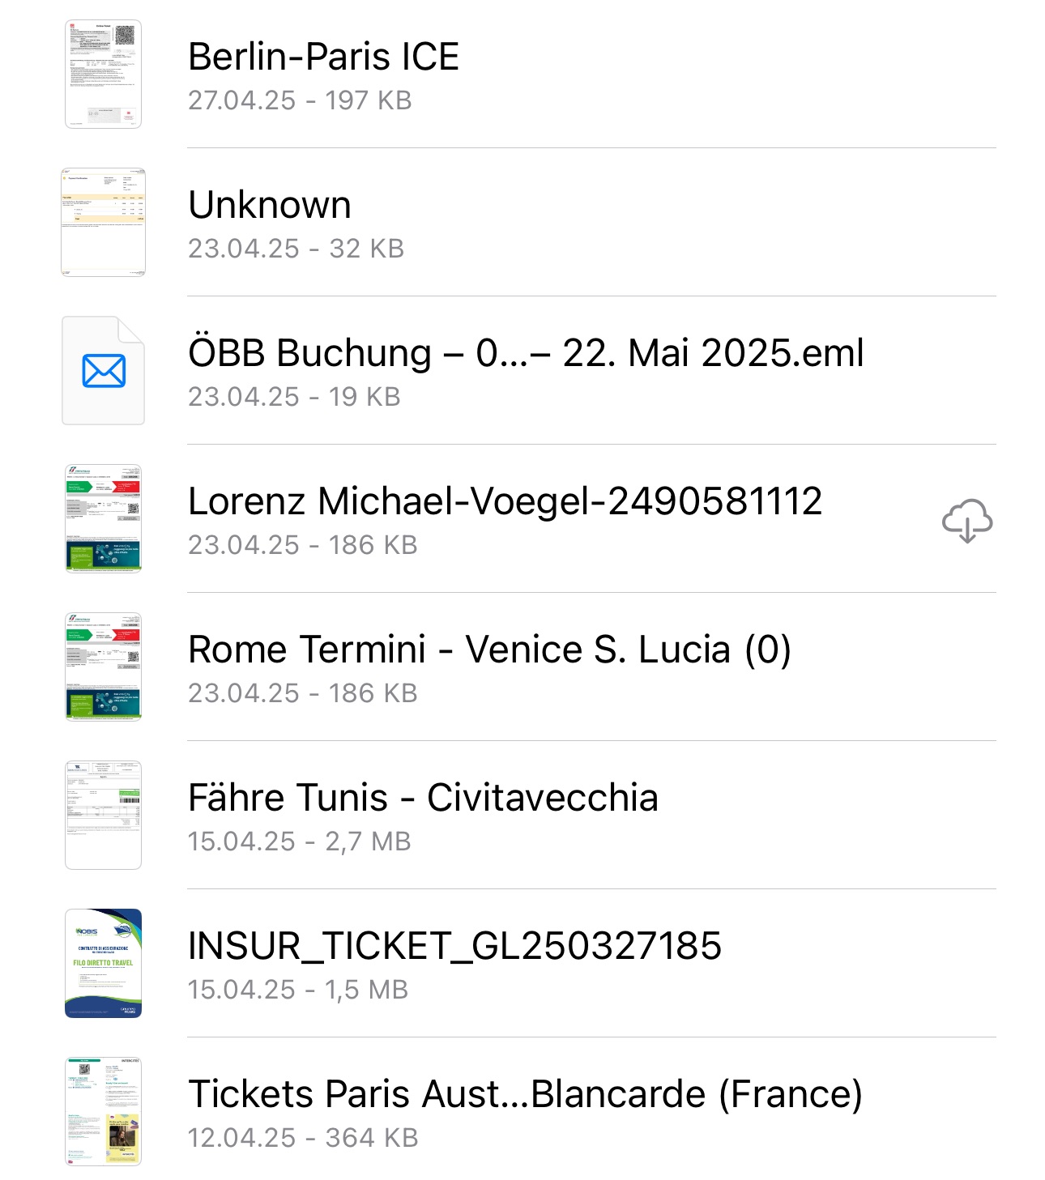Open Tickets Paris Aust...Blancarde (France) entry
The height and width of the screenshot is (1180, 1045).
pyautogui.click(x=525, y=1094)
